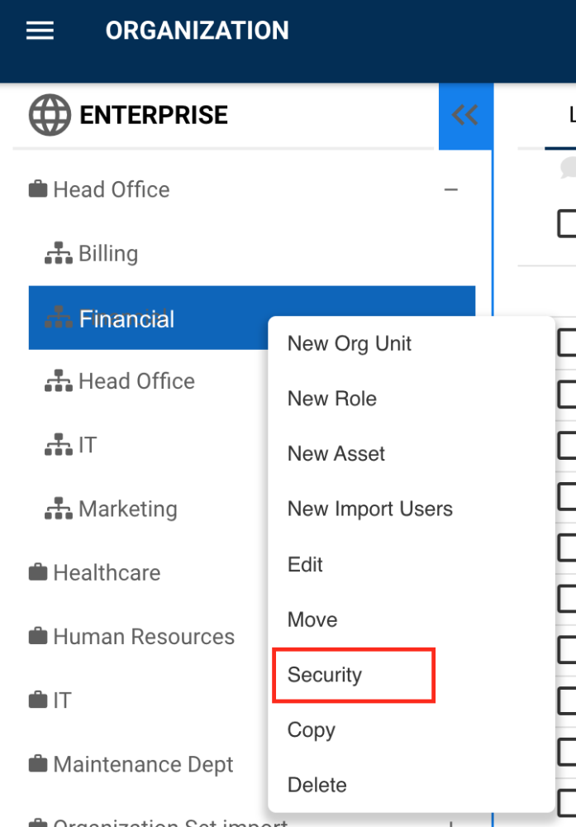Open the IT org unit under Head Office
This screenshot has width=576, height=827.
tap(87, 446)
